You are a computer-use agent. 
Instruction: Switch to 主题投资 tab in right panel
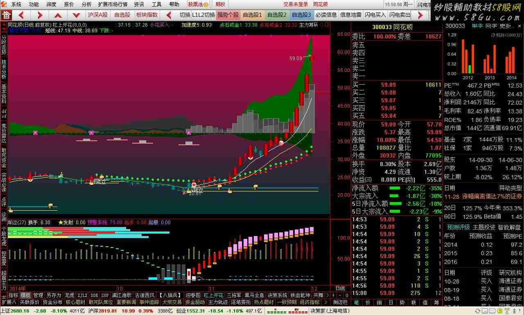point(484,227)
